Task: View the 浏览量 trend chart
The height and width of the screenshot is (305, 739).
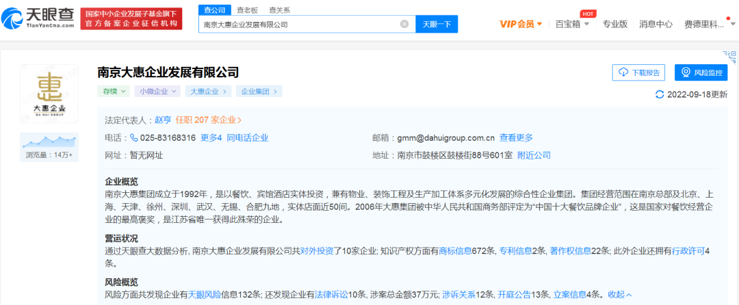Action: [49, 141]
